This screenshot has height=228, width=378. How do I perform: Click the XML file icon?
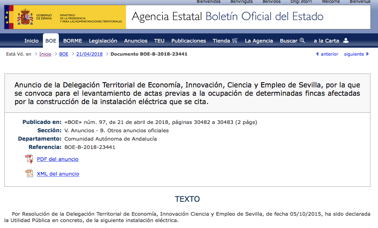tap(29, 174)
